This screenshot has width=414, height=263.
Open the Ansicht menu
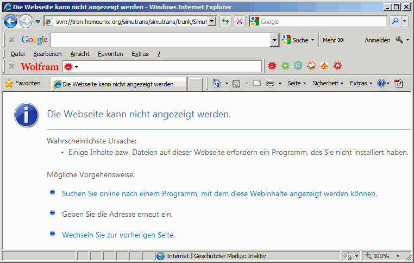(80, 54)
